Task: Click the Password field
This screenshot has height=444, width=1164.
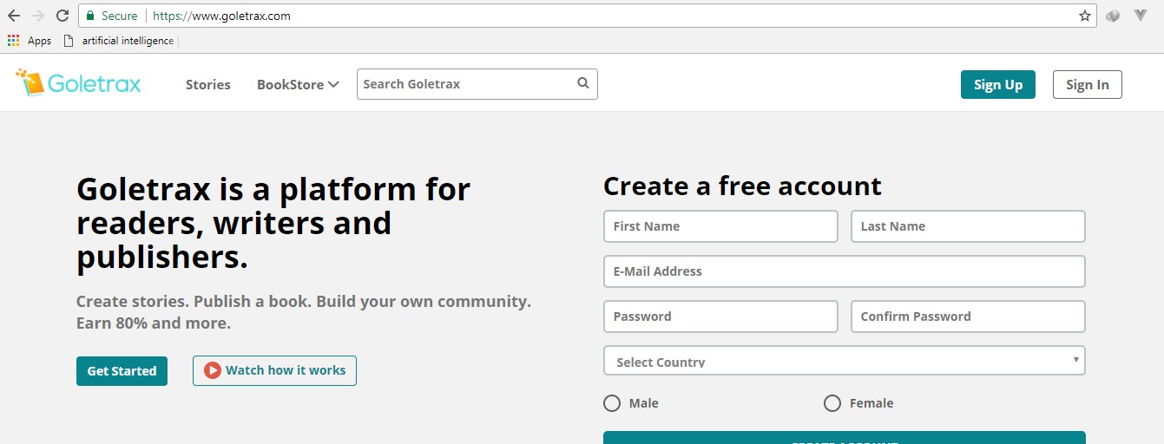Action: [x=720, y=317]
